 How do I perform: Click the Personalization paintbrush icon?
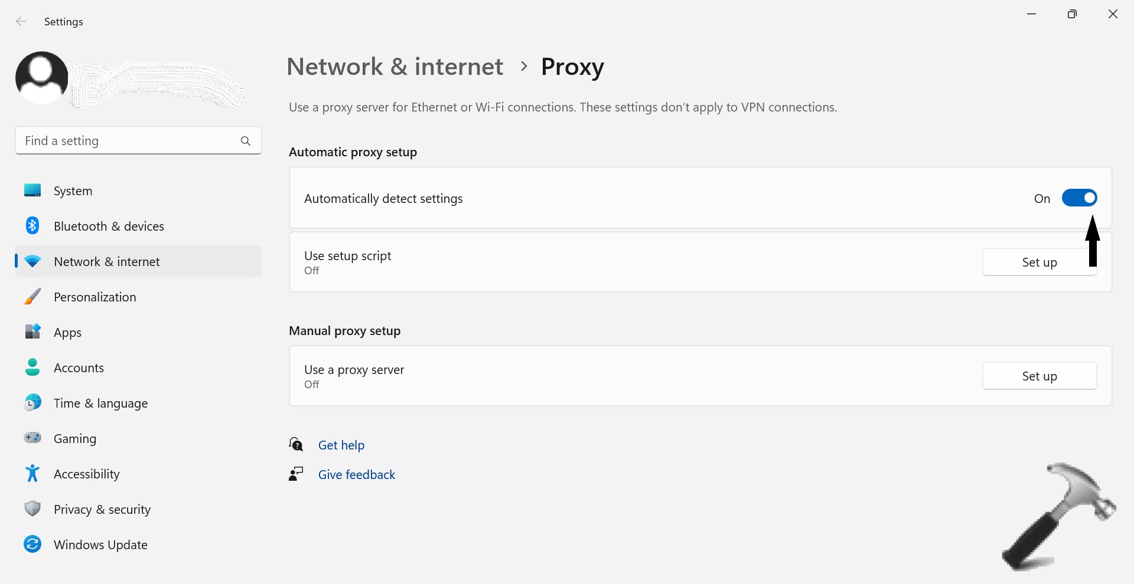click(x=32, y=297)
